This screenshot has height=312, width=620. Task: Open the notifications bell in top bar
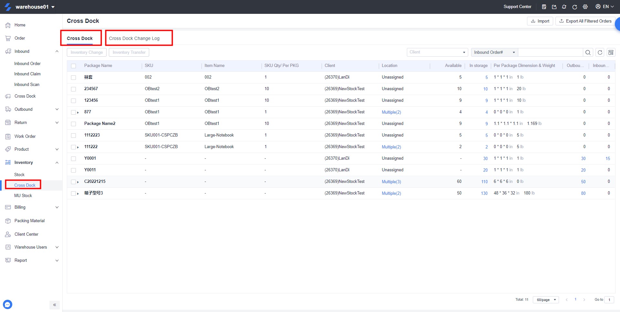564,7
